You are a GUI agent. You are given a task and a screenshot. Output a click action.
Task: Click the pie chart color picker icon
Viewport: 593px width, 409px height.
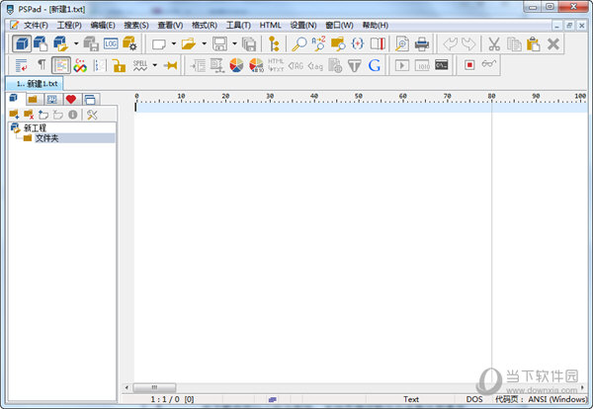236,65
